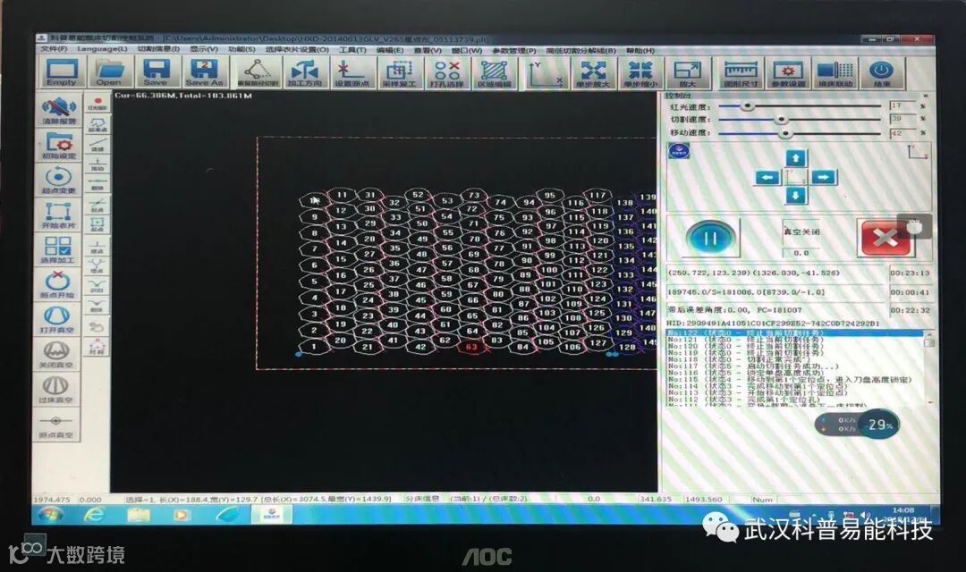Stop the task with the red X button
The height and width of the screenshot is (572, 966).
point(884,238)
